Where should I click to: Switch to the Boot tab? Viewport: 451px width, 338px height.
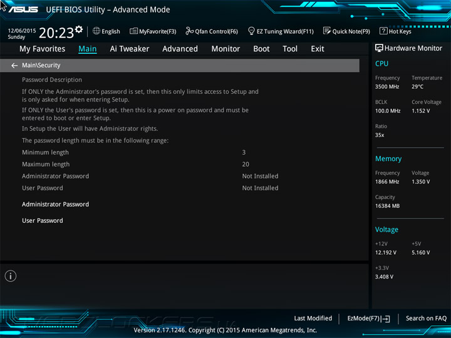(x=261, y=49)
